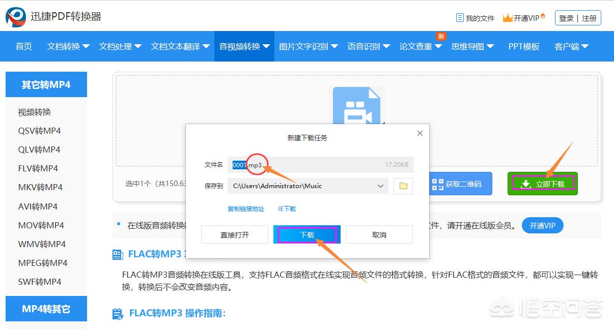Click the blue 开通VIP pill button

(543, 226)
